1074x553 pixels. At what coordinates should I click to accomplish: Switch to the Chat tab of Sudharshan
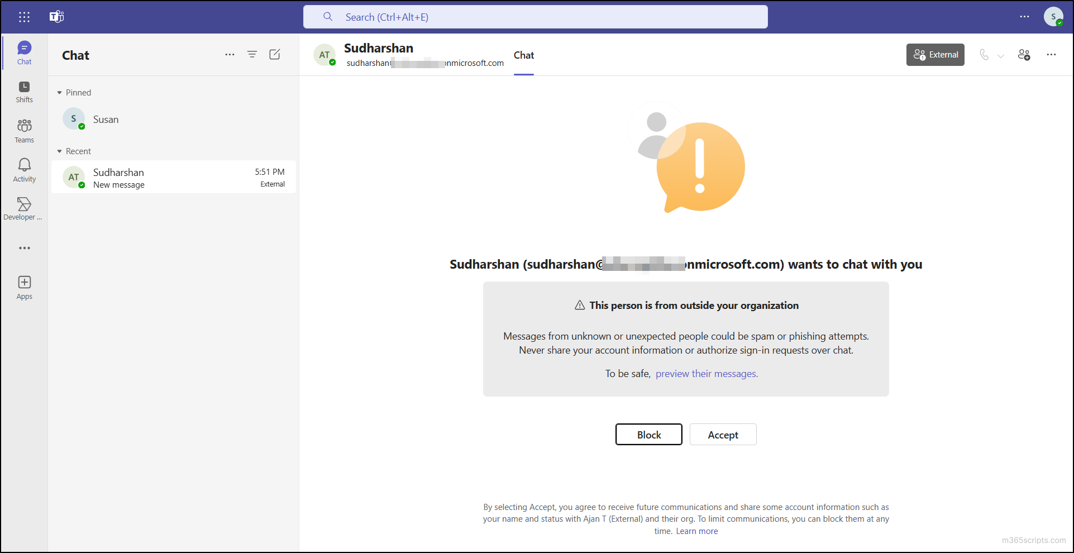pos(523,55)
